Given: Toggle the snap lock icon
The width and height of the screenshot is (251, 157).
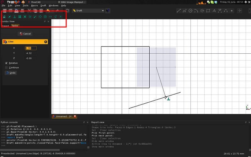Looking at the screenshot, I should coord(4,16).
